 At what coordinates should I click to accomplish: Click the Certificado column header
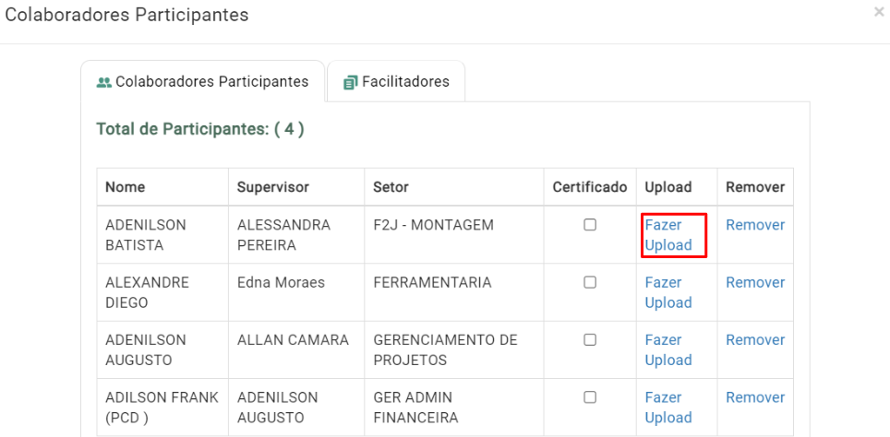589,187
